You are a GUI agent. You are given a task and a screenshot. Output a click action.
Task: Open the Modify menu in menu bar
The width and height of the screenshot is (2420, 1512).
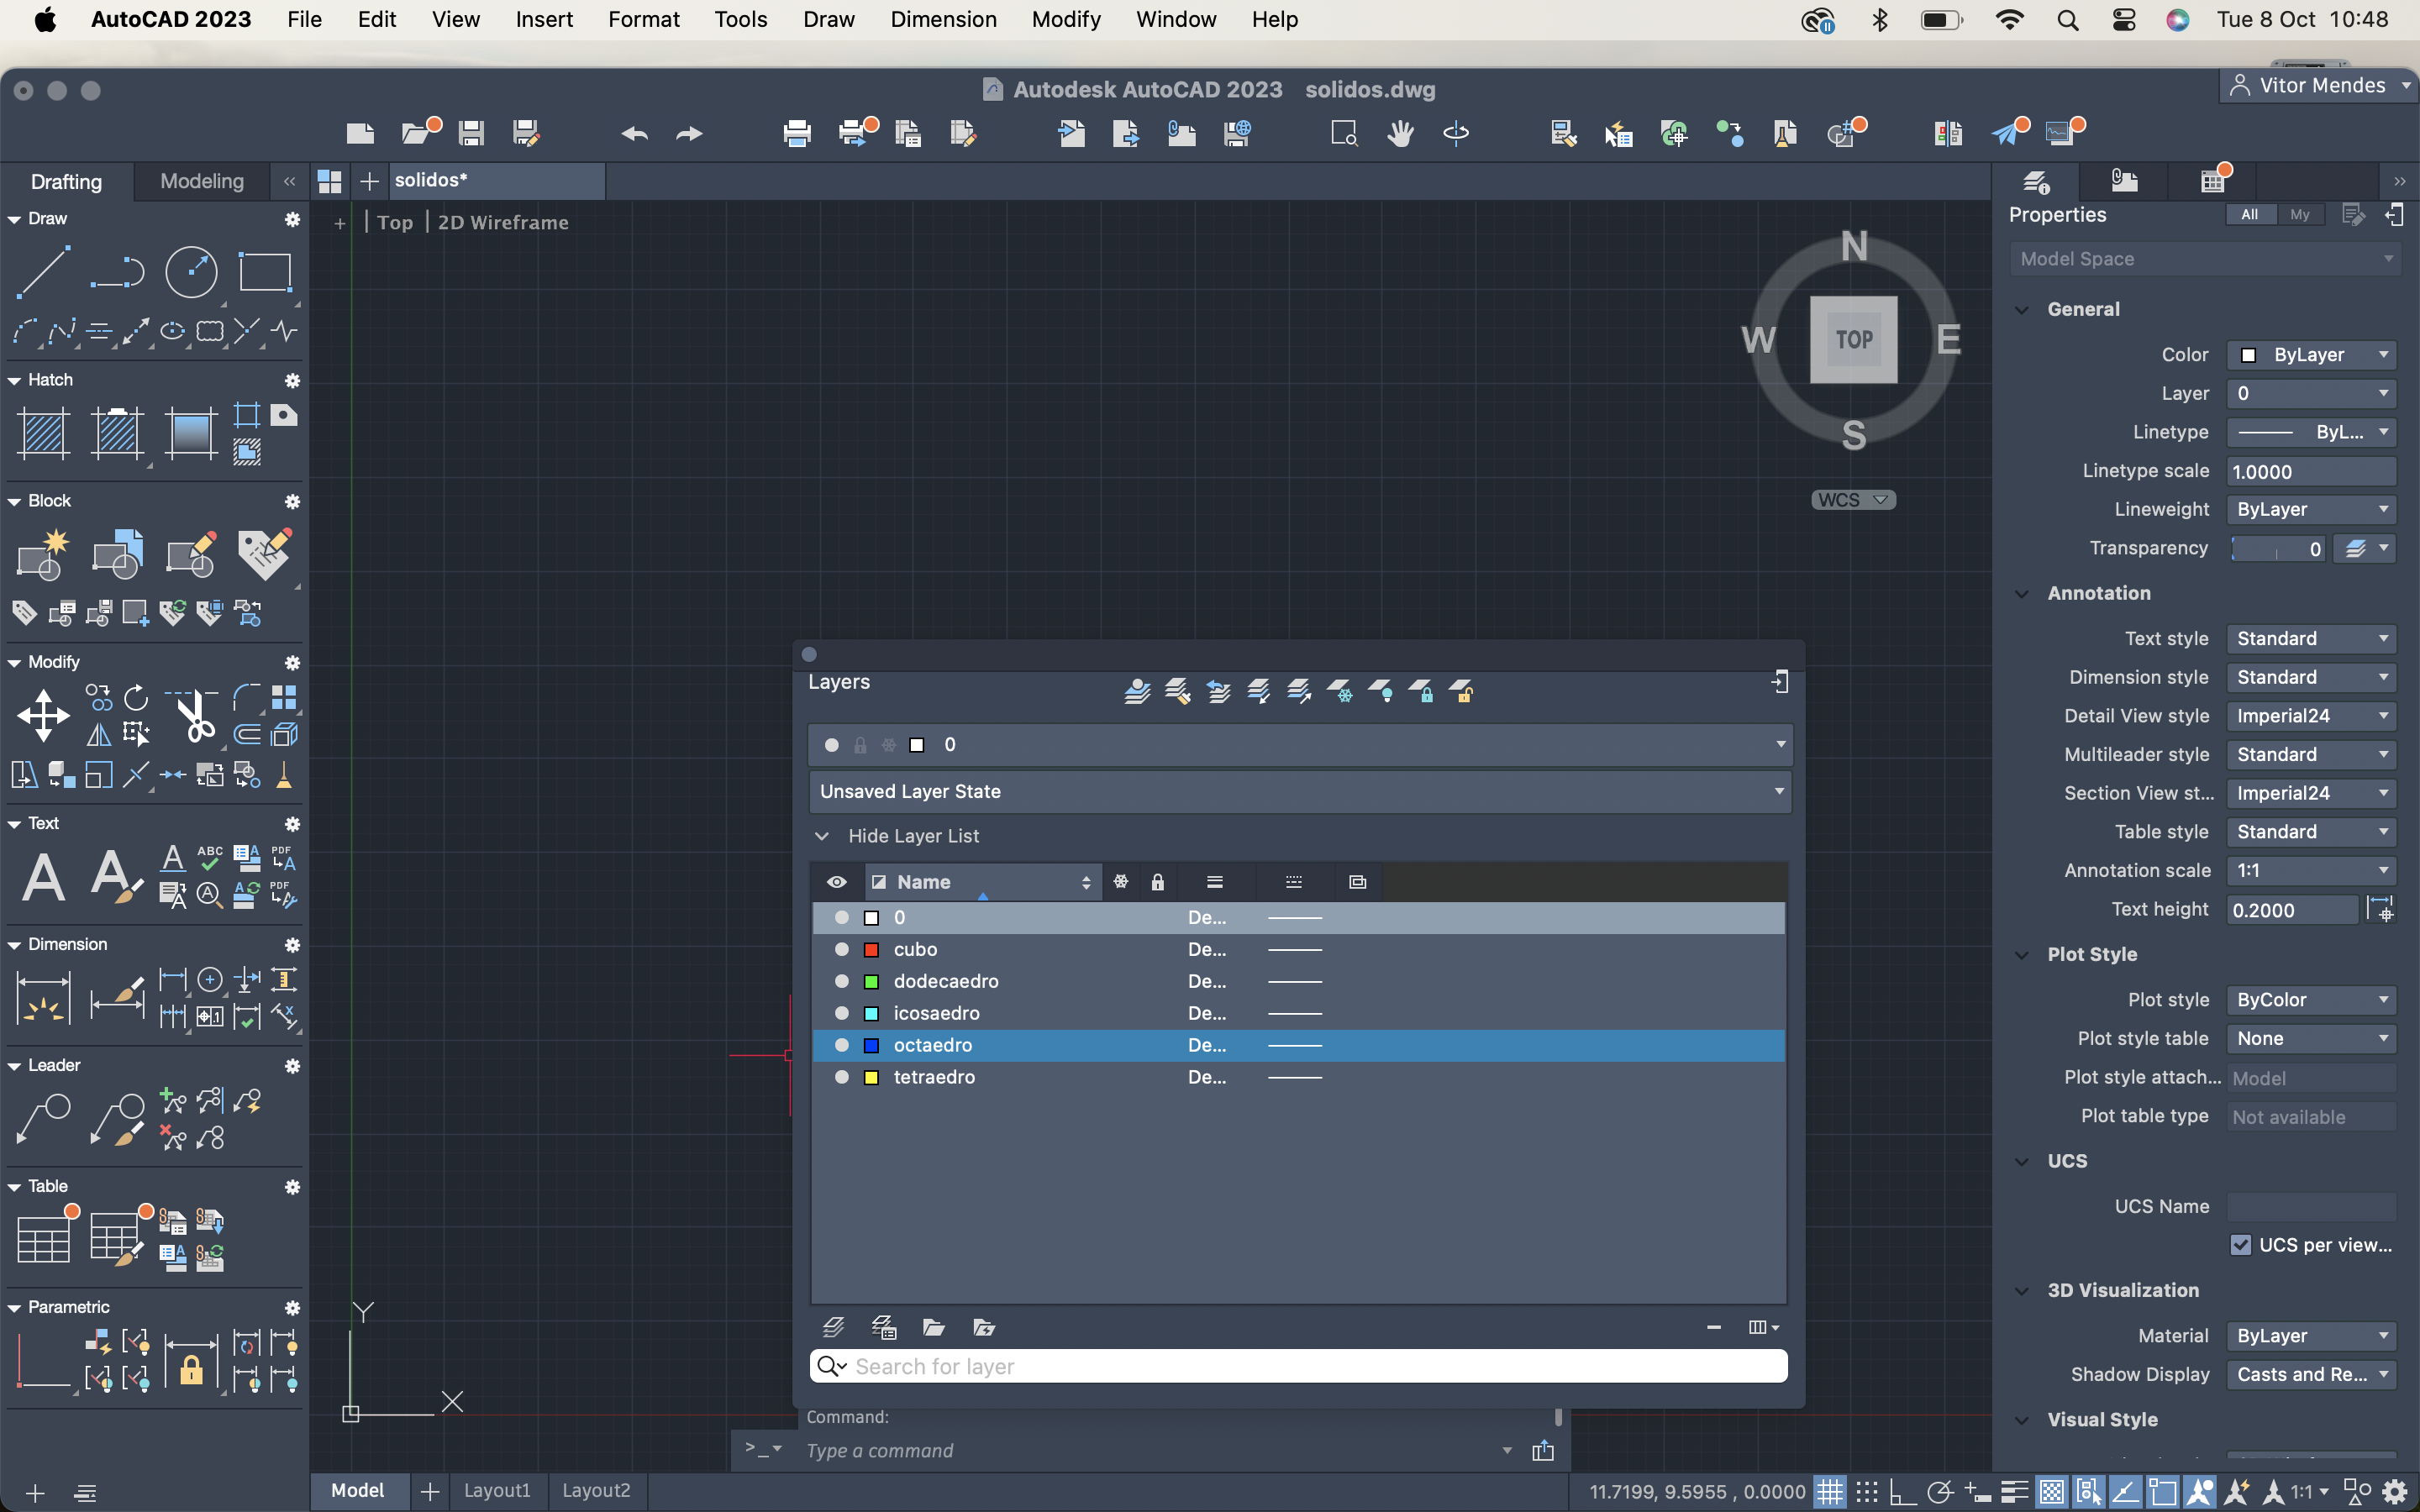pyautogui.click(x=1066, y=19)
